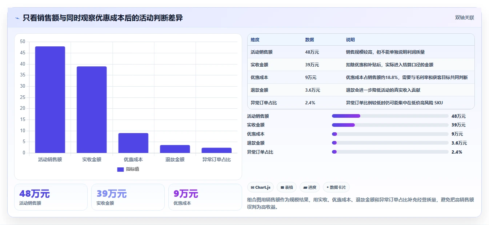Click the 退款金额 bar in the chart

pos(175,149)
